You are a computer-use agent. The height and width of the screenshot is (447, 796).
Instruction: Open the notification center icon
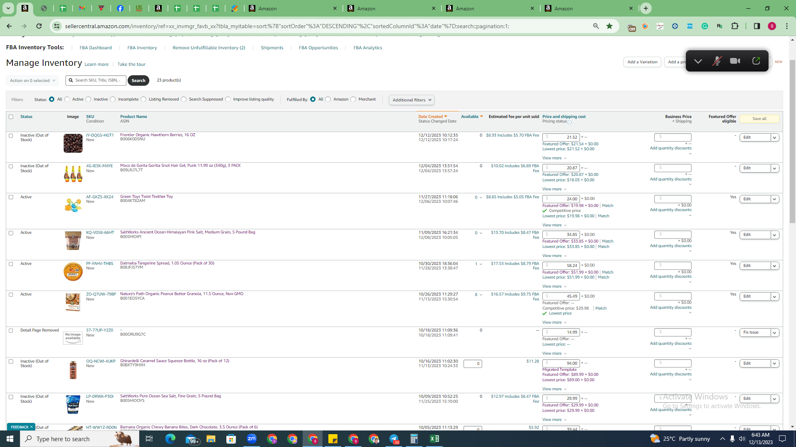783,439
